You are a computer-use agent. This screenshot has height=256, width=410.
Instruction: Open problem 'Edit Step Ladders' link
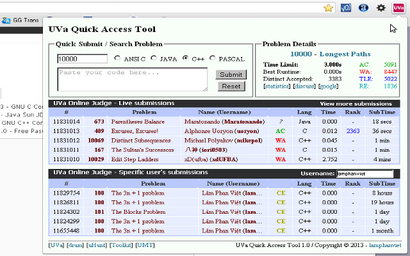pos(135,159)
